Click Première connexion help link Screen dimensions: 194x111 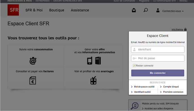(x=173, y=92)
